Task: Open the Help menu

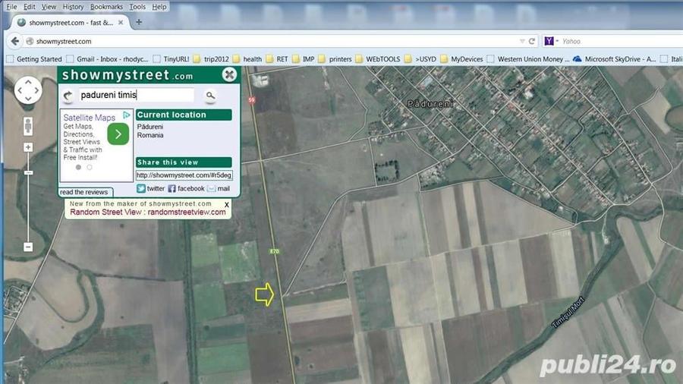Action: pos(159,7)
